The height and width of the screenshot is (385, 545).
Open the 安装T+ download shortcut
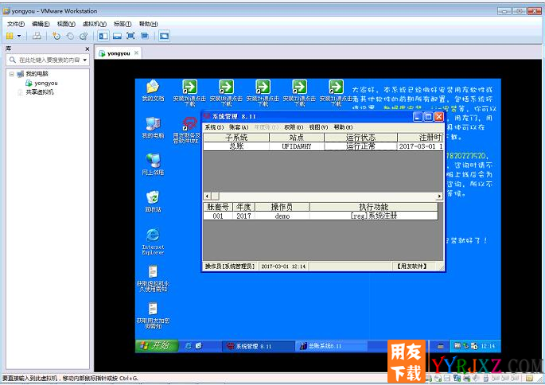tap(263, 93)
